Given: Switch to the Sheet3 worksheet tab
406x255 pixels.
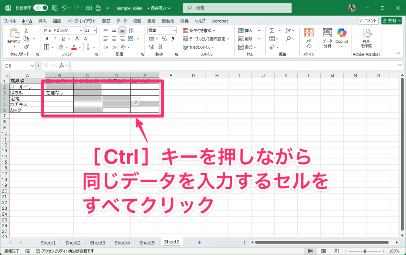Looking at the screenshot, I should 98,242.
